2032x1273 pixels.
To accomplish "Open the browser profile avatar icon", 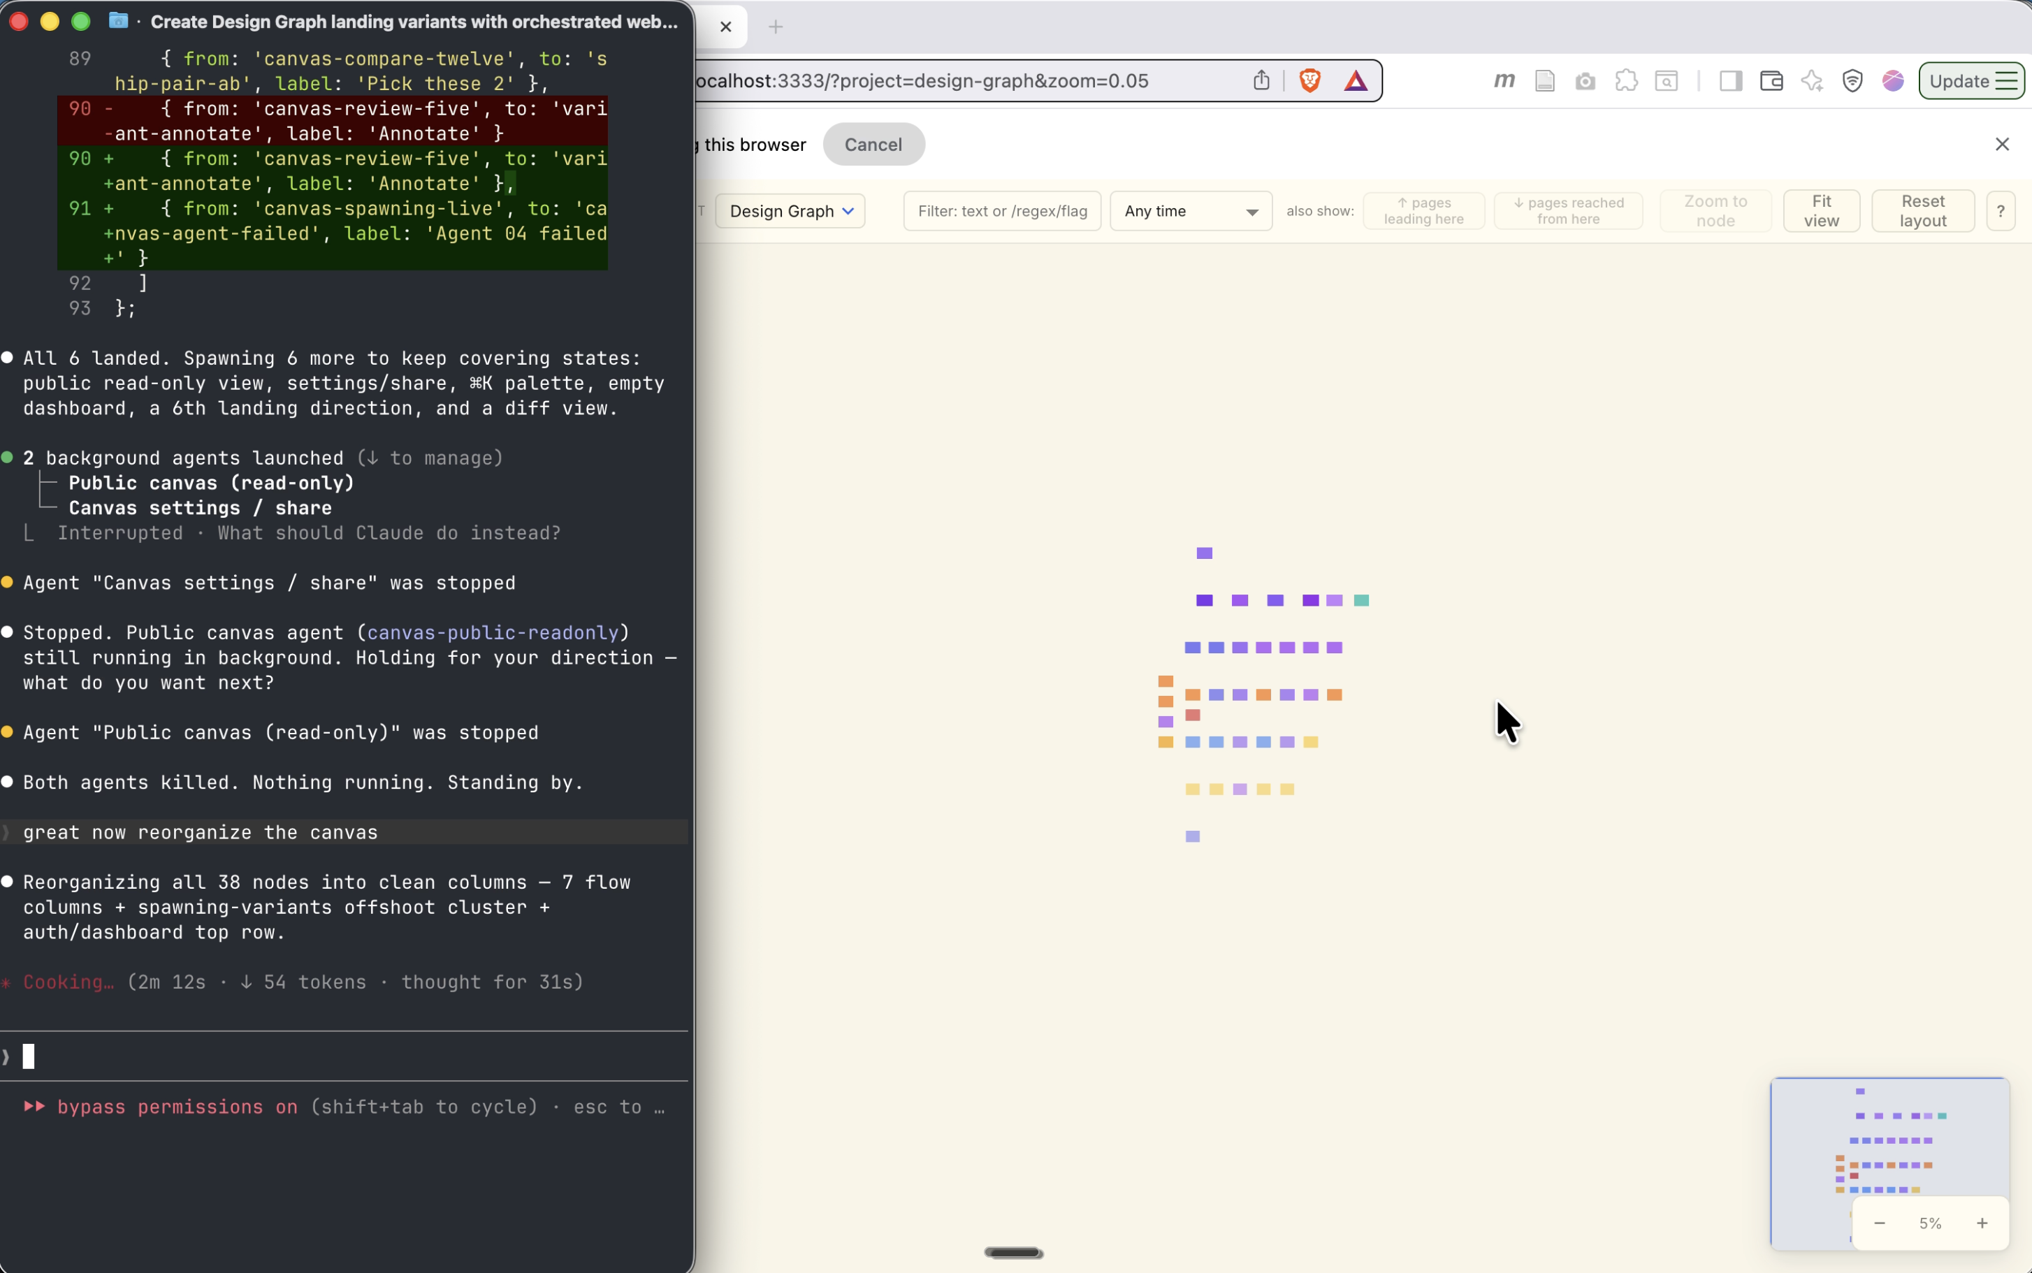I will 1894,81.
